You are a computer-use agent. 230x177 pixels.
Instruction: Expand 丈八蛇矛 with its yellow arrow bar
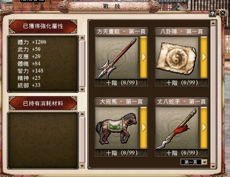[204, 128]
